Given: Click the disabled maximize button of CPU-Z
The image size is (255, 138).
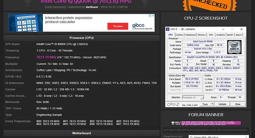Looking at the screenshot, I should [x=232, y=29].
